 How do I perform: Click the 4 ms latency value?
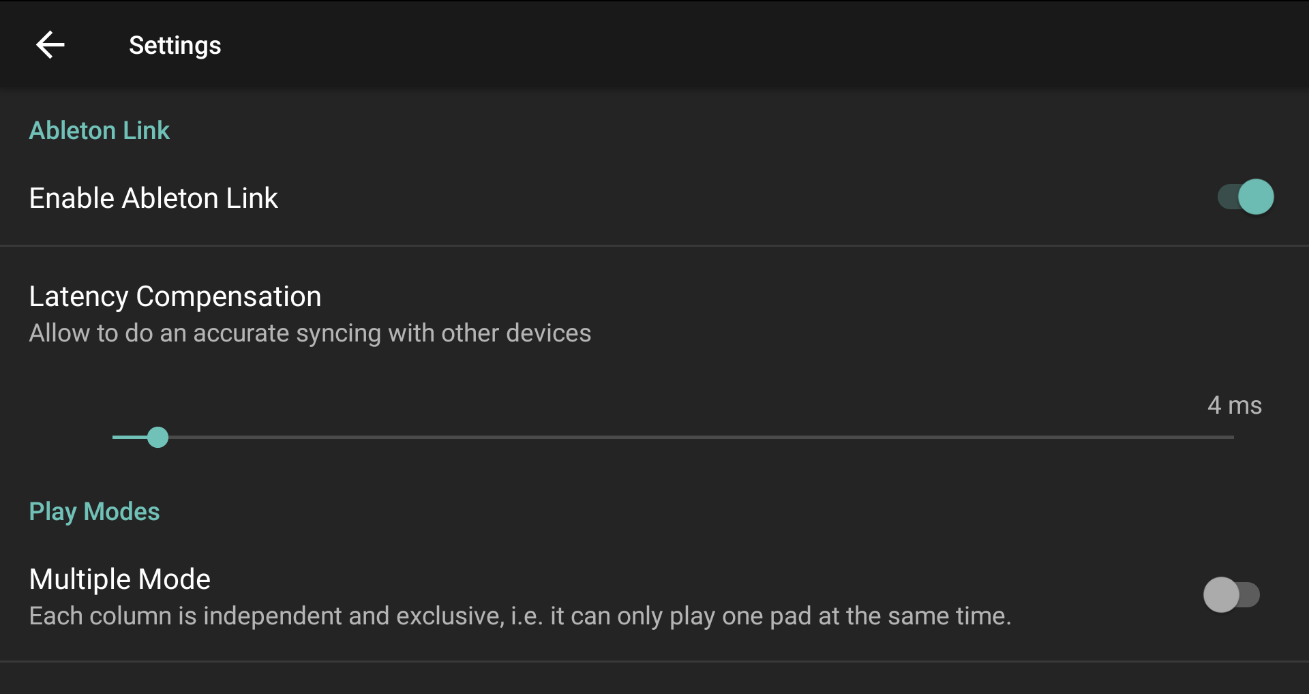pos(1235,406)
